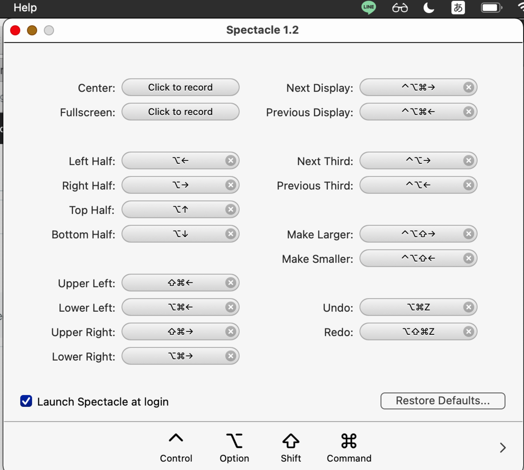Open the Help menu

[x=25, y=7]
